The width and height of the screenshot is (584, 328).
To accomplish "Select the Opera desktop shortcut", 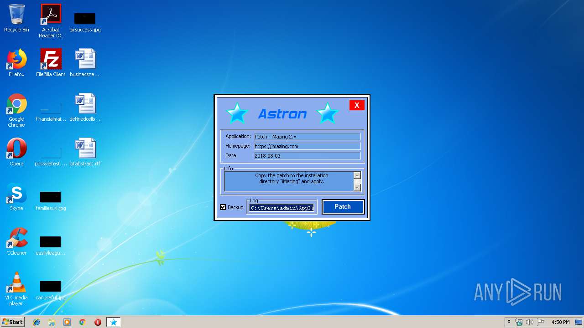I will coord(16,152).
